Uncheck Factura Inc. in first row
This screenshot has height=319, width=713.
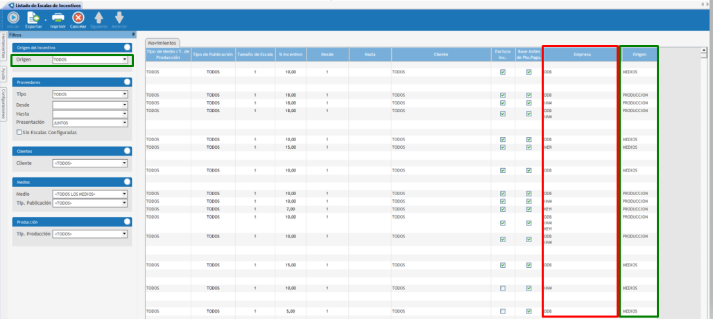[502, 71]
